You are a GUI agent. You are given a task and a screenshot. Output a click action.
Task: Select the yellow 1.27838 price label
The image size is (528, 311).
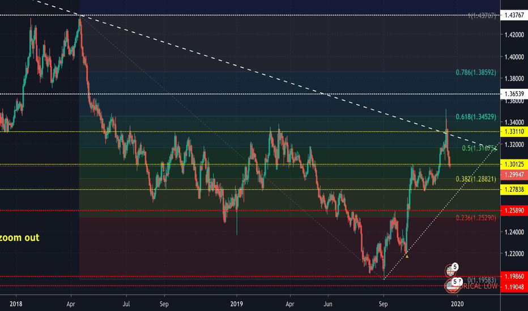pos(514,190)
